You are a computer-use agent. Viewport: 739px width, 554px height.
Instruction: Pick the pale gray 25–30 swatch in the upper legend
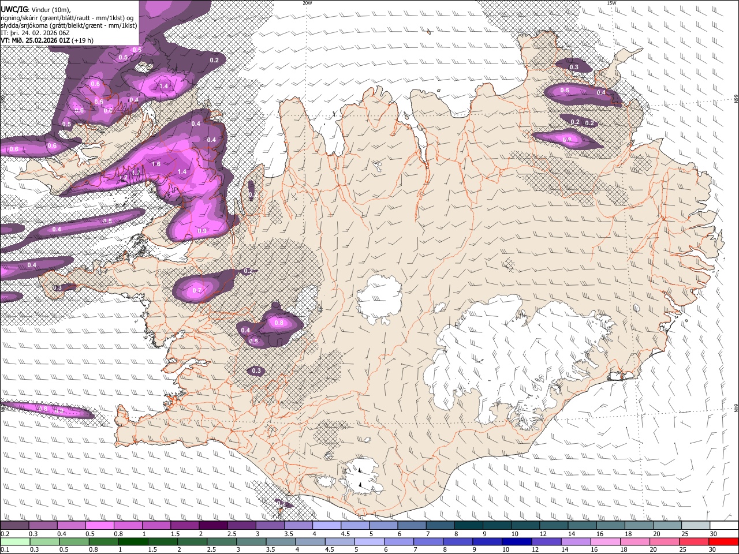(696, 525)
